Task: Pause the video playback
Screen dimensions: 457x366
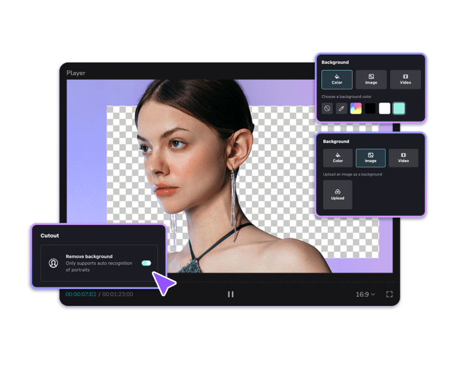Action: coord(230,294)
